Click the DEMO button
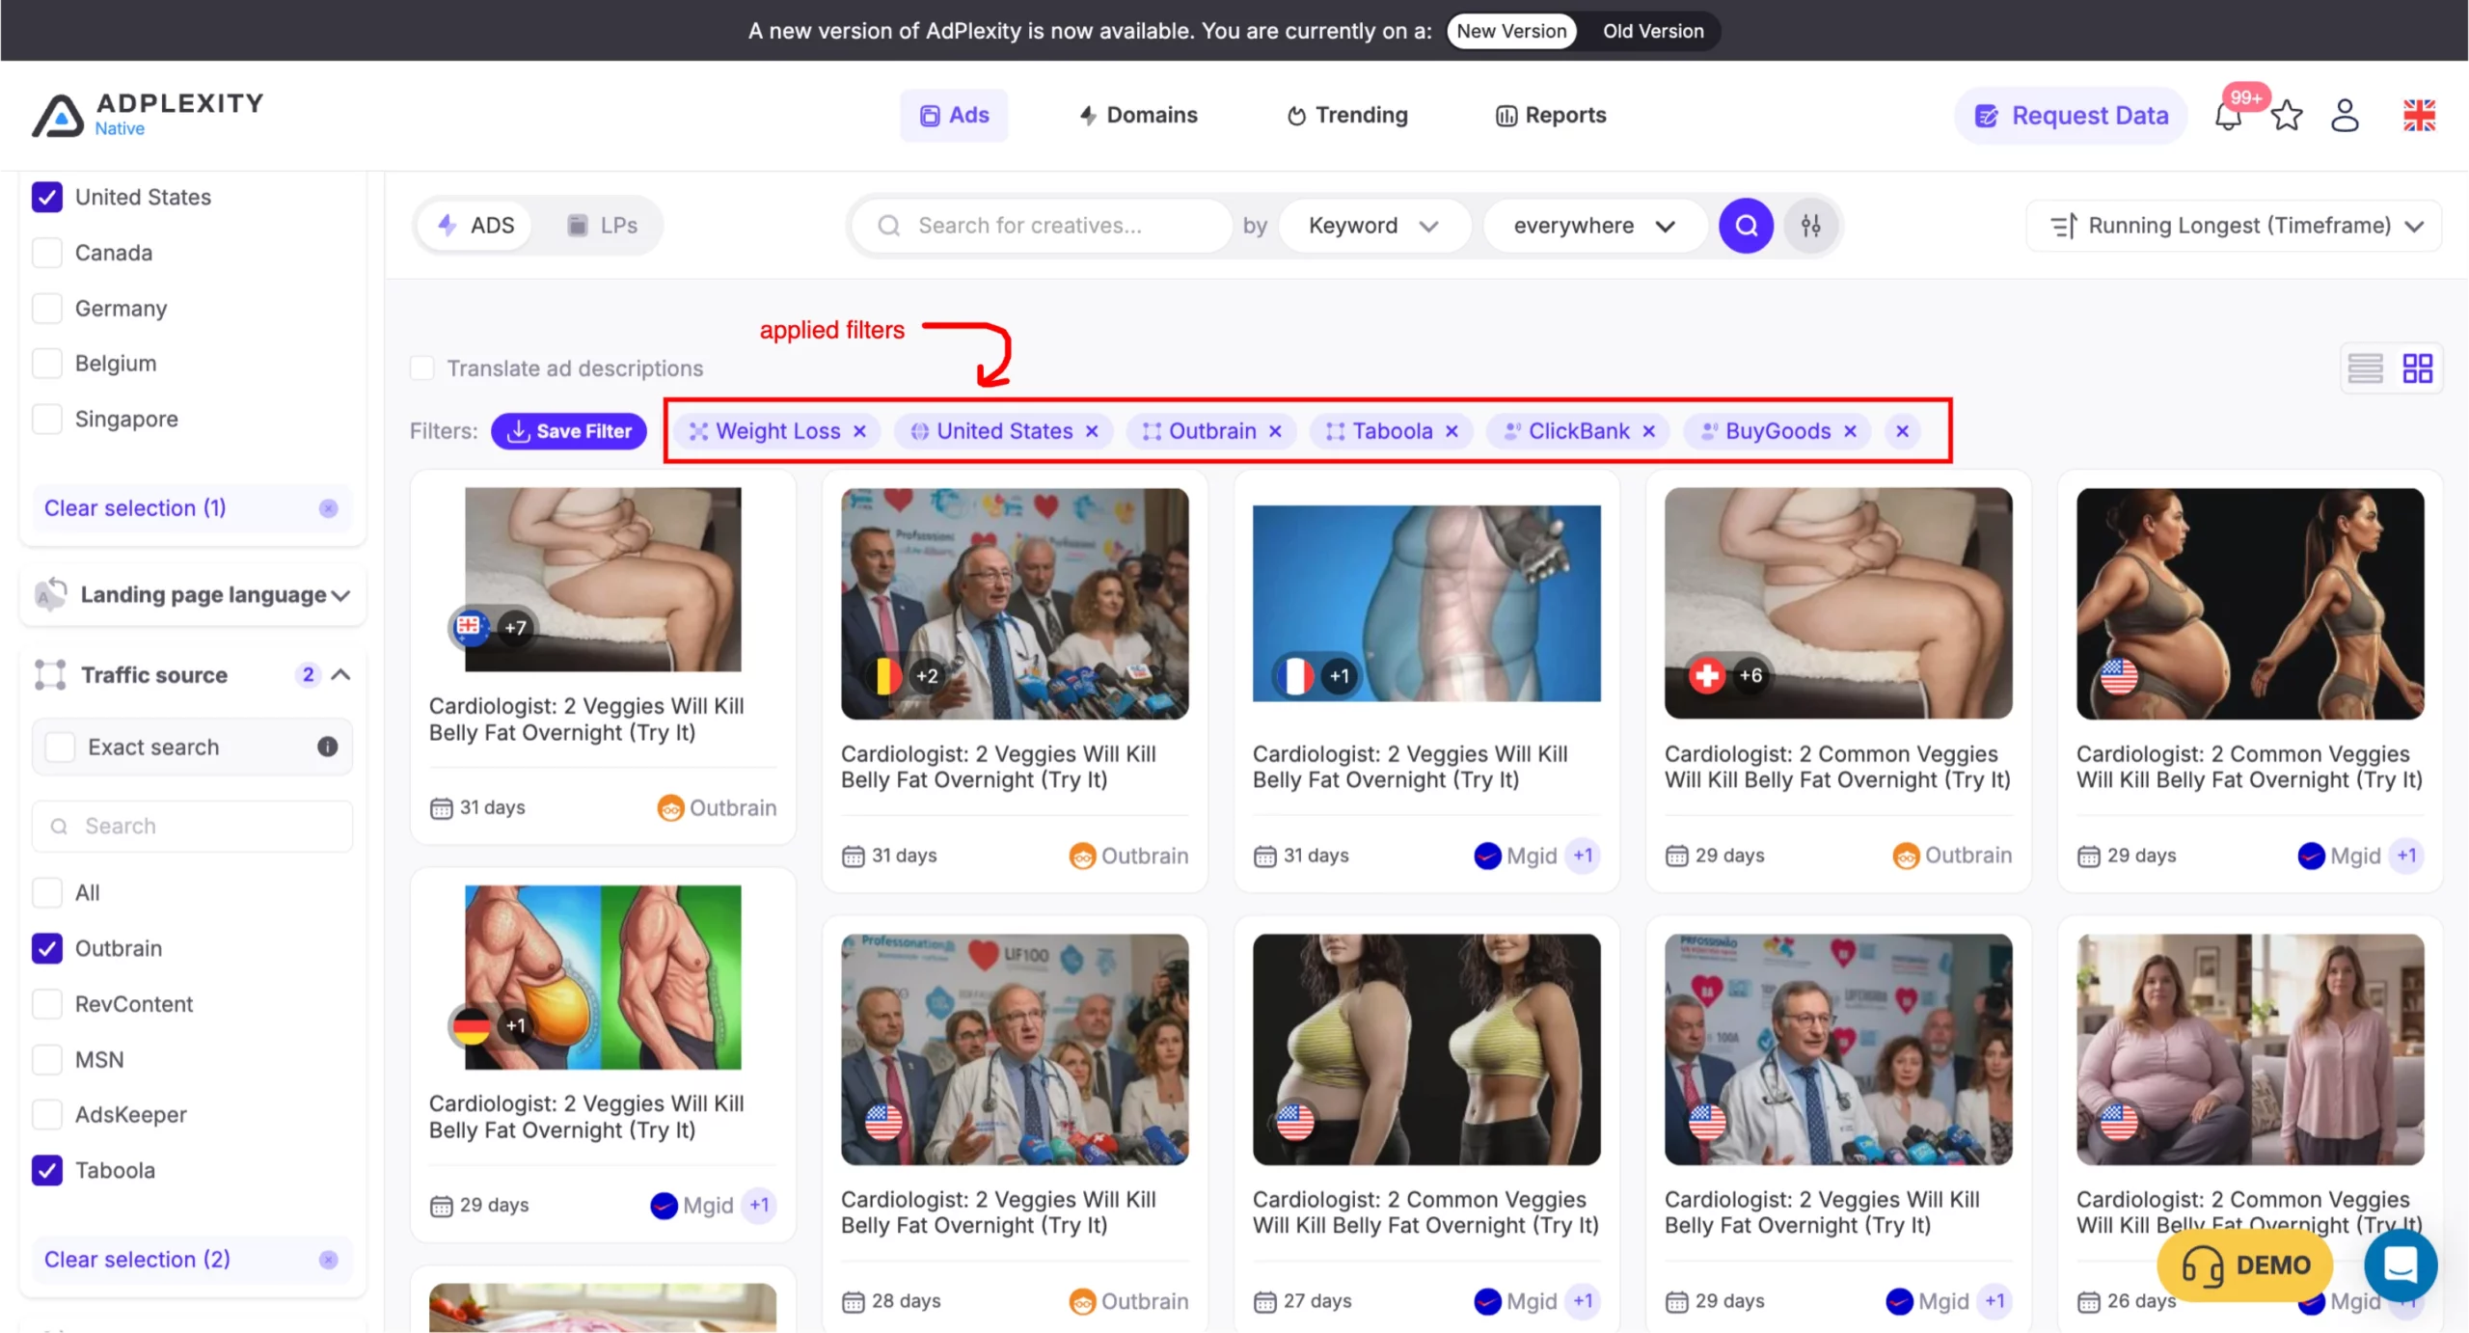Screen dimensions: 2469x1333 (x=2245, y=1265)
